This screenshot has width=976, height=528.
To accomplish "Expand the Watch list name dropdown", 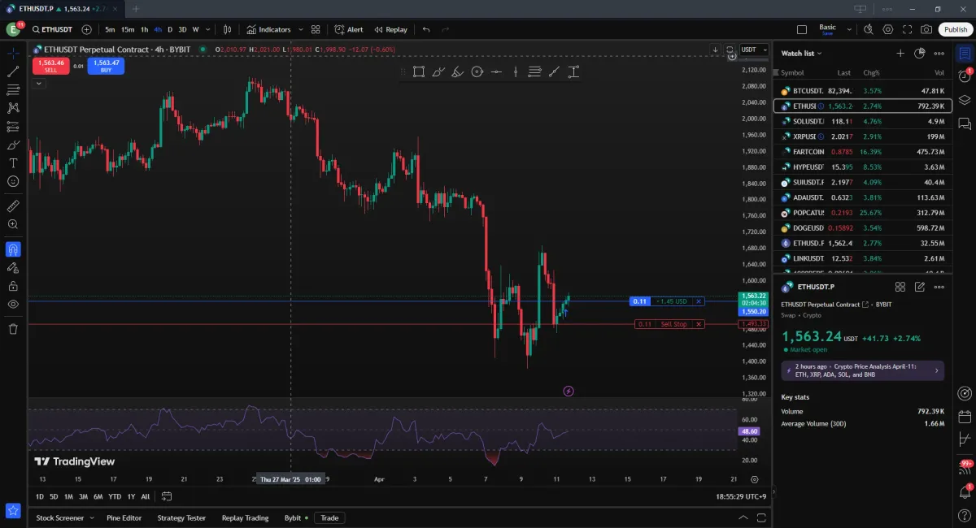I will click(x=801, y=53).
